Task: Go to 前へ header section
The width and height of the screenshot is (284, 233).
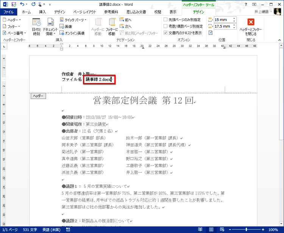Action: coord(125,20)
